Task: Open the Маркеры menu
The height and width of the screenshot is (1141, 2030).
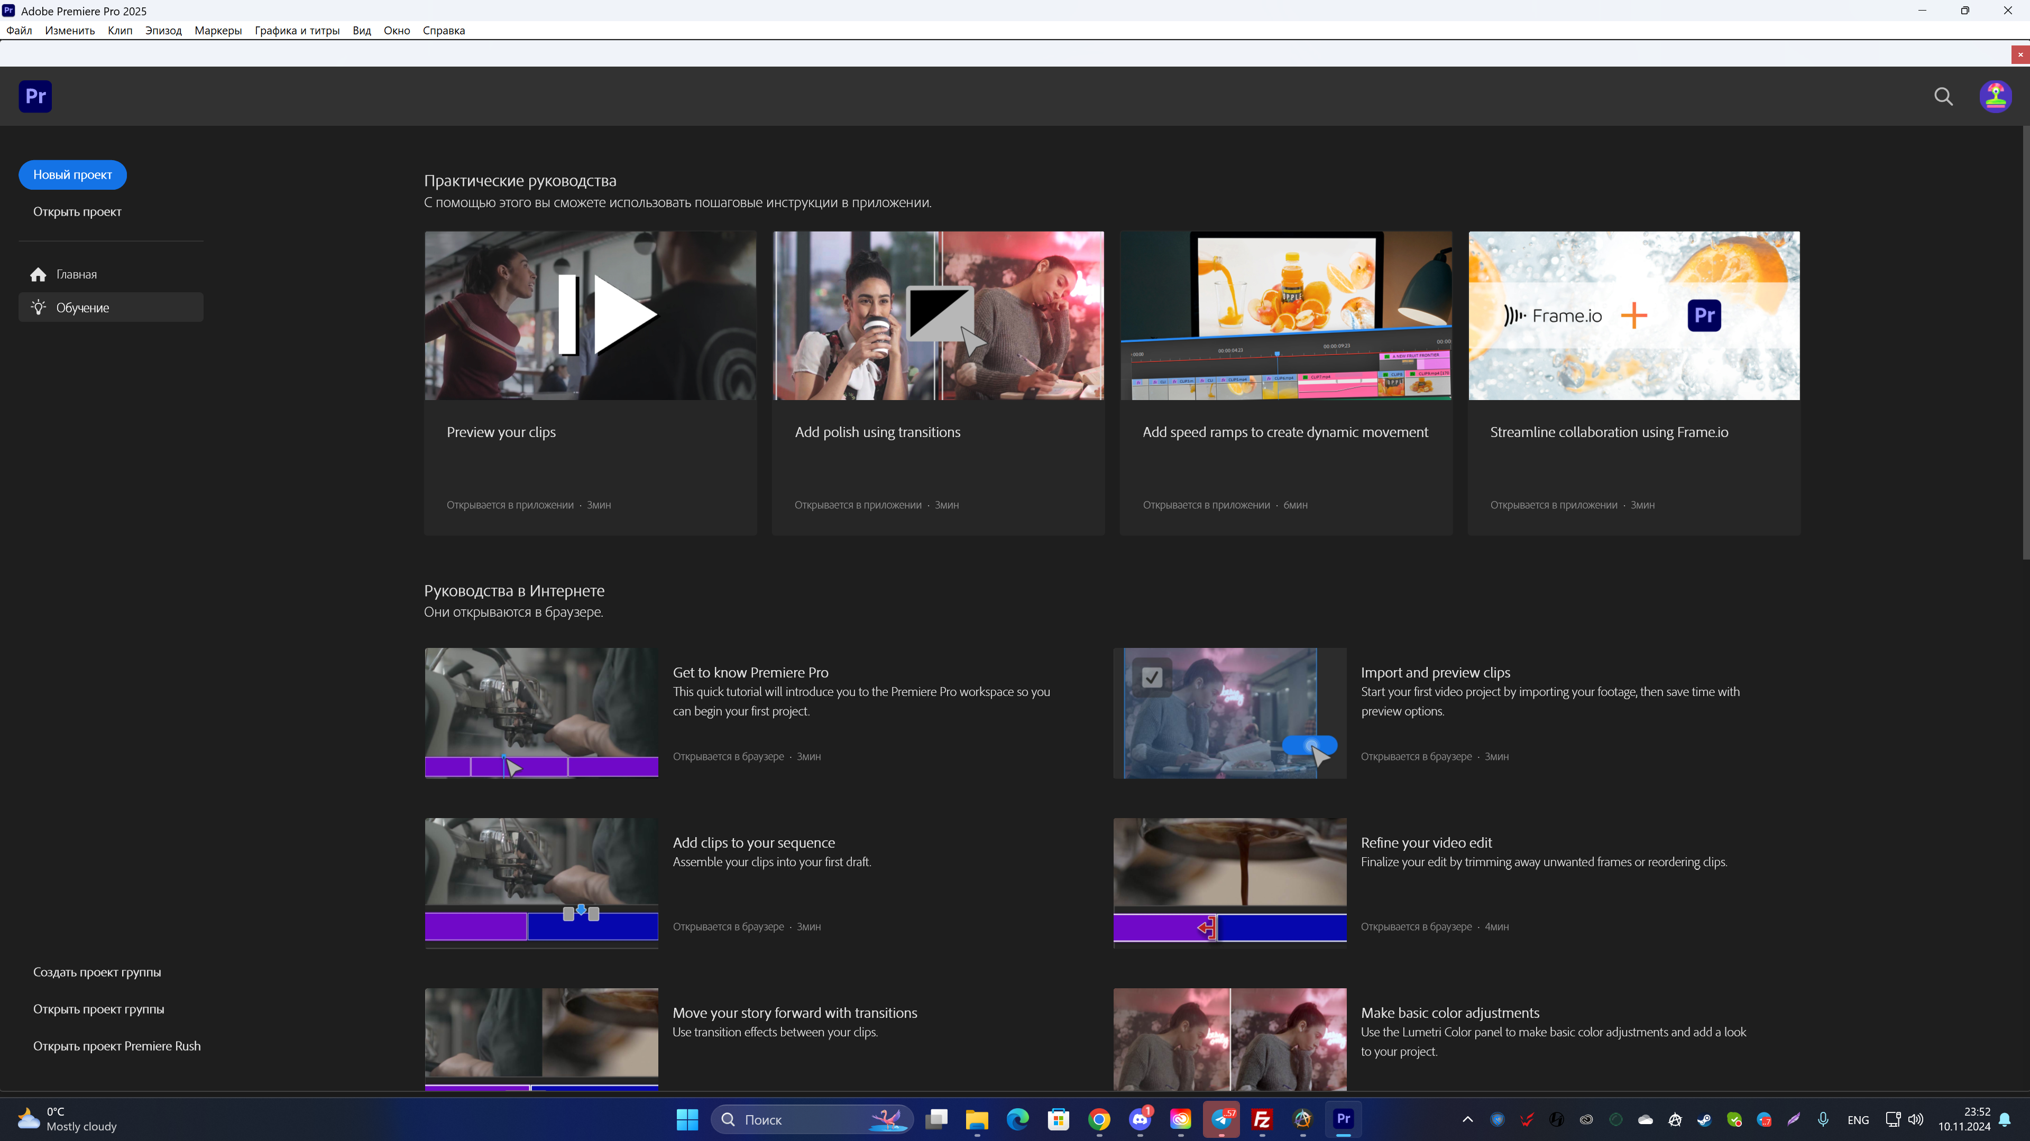Action: coord(217,31)
